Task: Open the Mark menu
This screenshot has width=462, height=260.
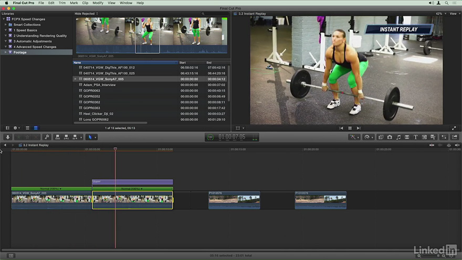Action: (73, 3)
